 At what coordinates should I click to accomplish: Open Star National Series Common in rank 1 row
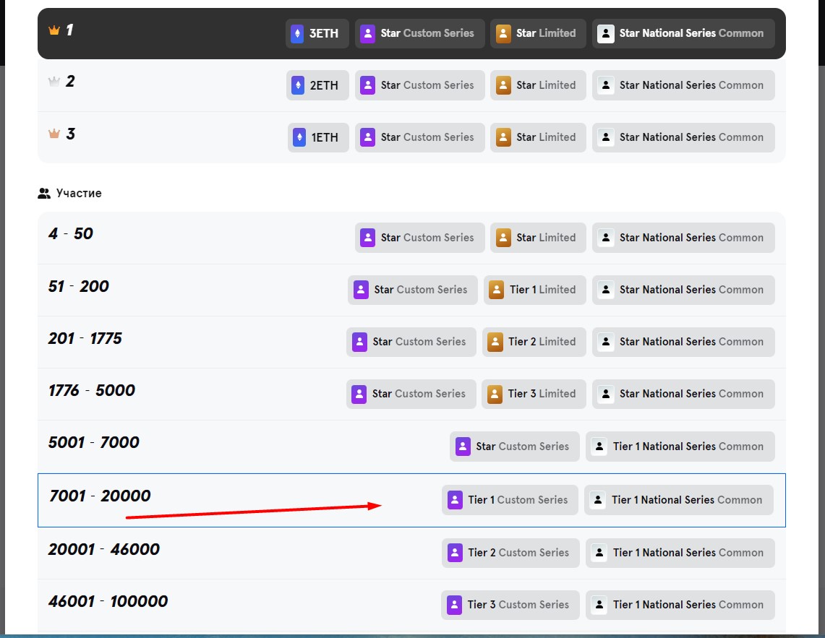tap(683, 34)
